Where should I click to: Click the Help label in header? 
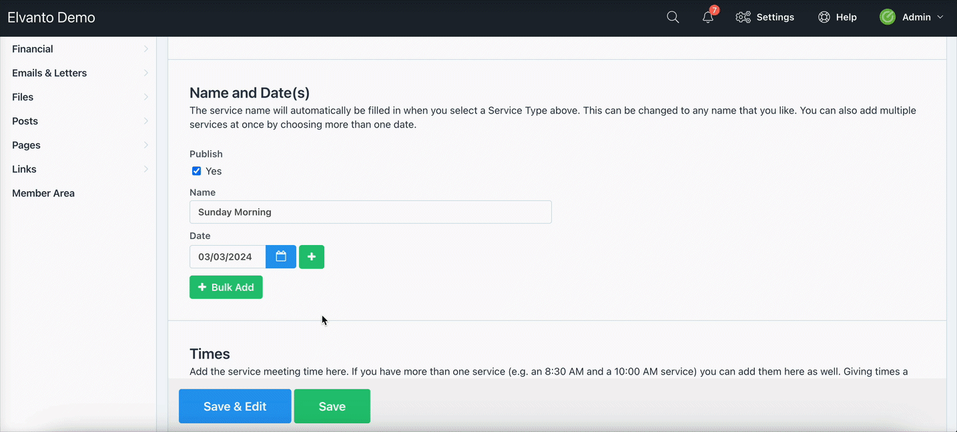[x=846, y=17]
